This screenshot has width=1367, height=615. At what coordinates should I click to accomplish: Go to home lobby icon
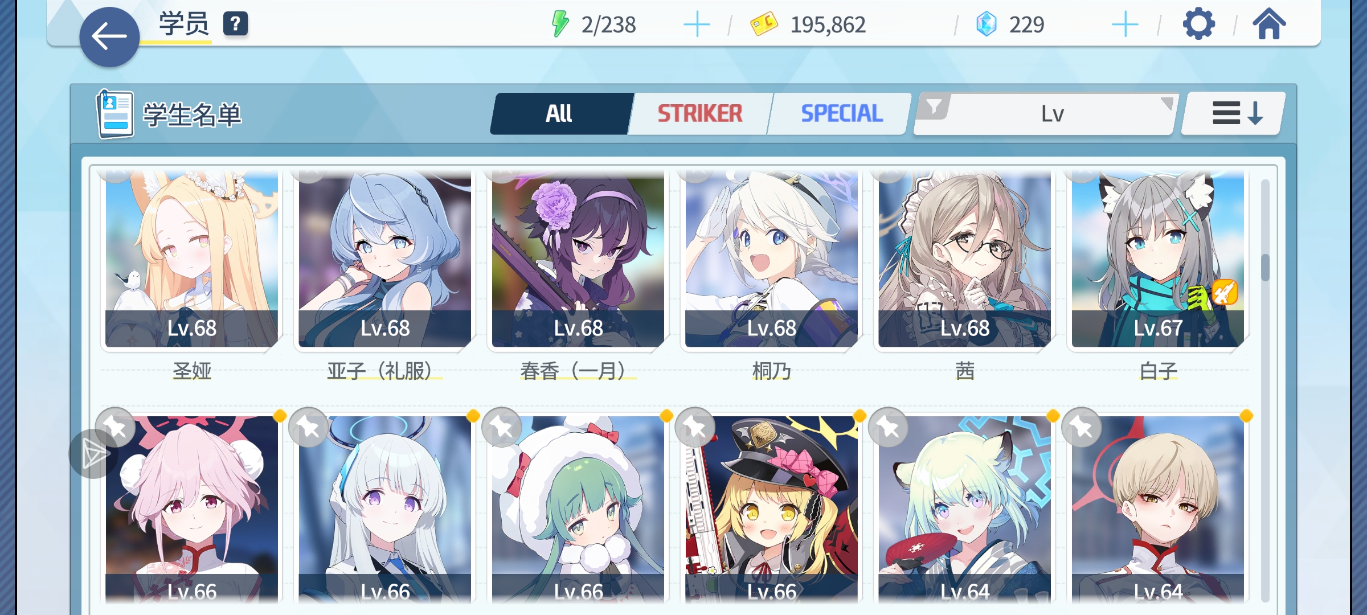(x=1268, y=24)
